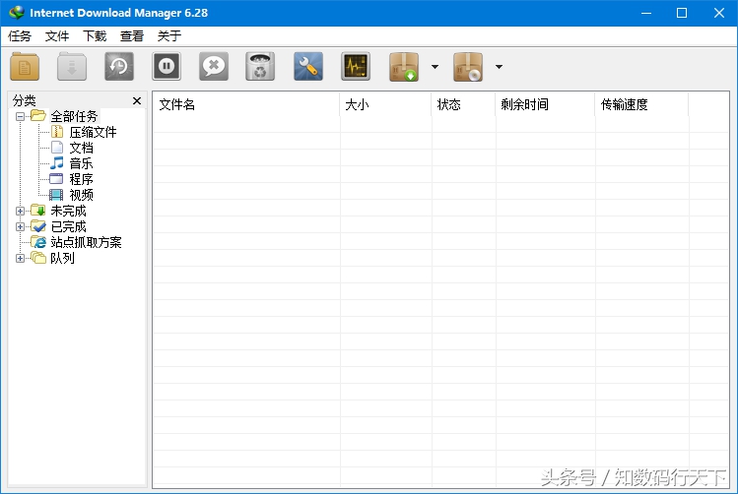This screenshot has height=494, width=738.
Task: Select the 视频 category
Action: point(81,195)
